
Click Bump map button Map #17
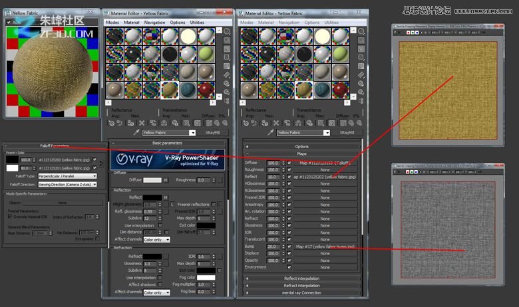tap(325, 247)
